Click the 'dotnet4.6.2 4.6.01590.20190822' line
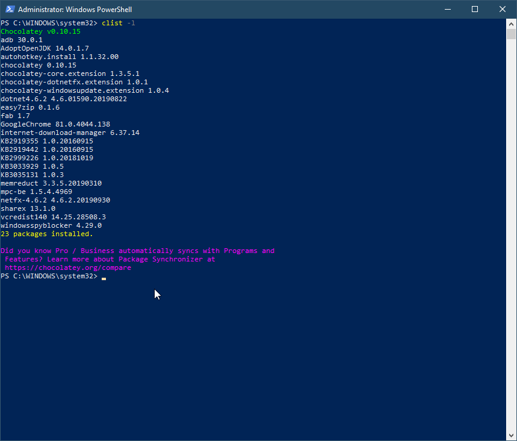Viewport: 517px width, 441px height. click(64, 99)
